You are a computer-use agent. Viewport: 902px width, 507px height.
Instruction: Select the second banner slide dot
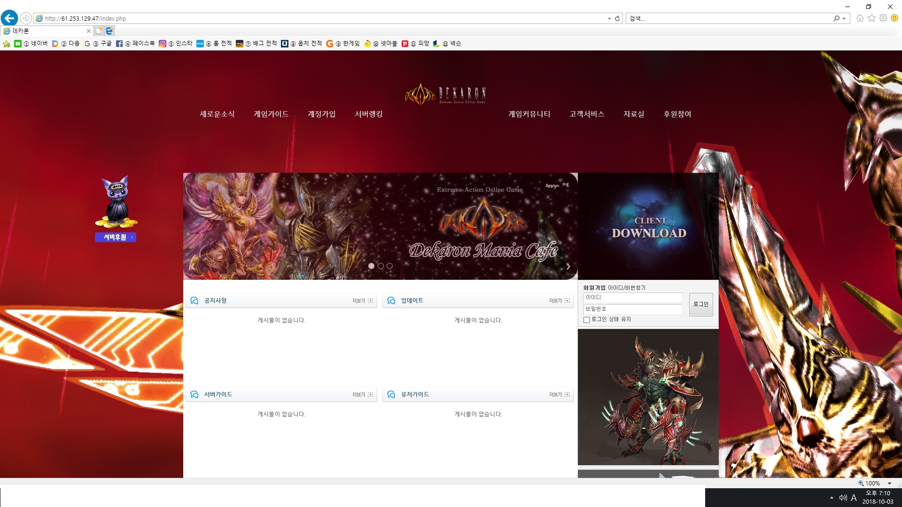(381, 266)
